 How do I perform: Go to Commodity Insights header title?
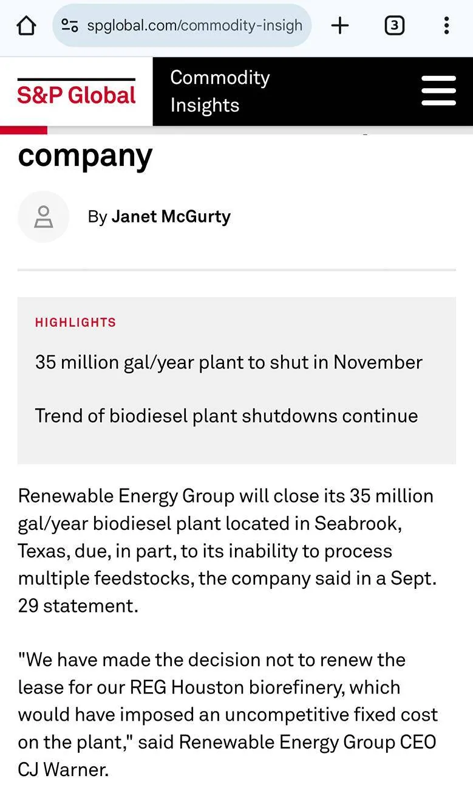pyautogui.click(x=220, y=91)
